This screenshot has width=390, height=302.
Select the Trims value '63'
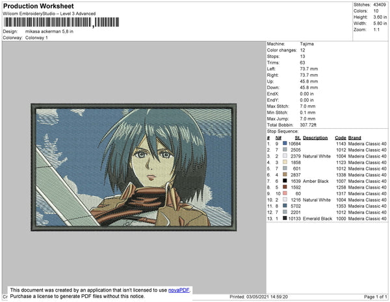pos(302,62)
